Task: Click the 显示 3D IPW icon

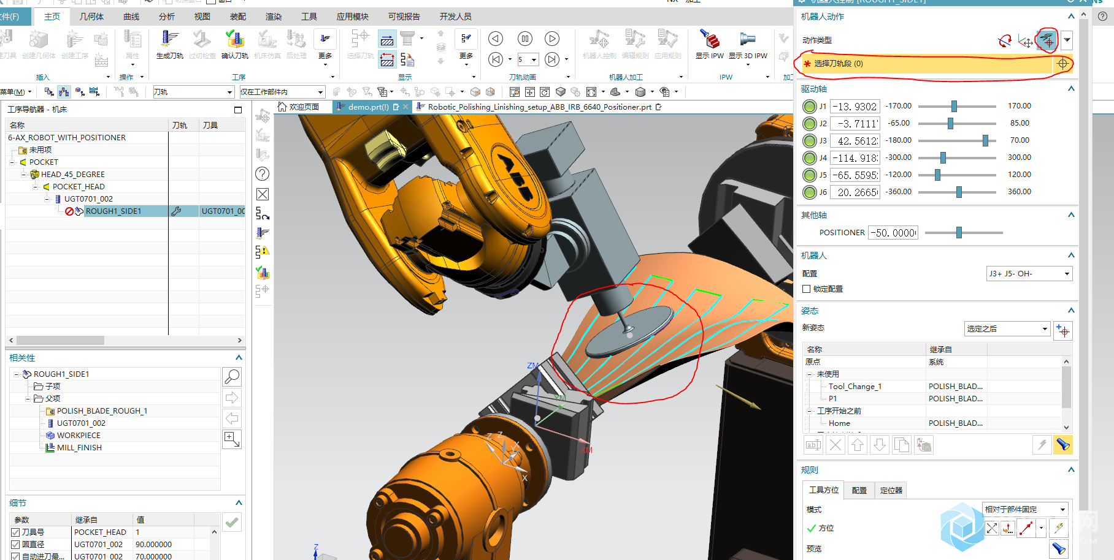Action: point(747,39)
